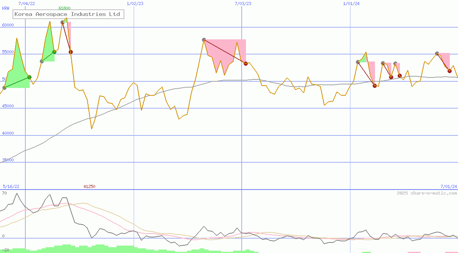Screen dimensions: 458x253
Task: Click the 45000 price axis label
Action: (x=8, y=106)
